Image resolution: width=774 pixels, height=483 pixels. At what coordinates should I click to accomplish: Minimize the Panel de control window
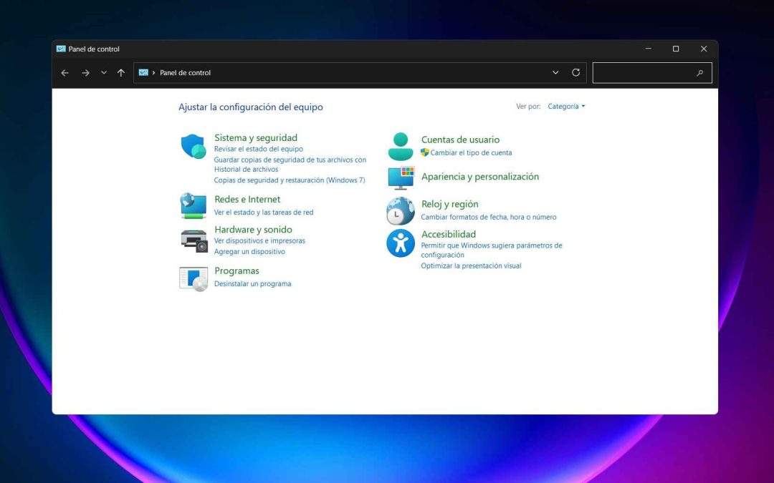[x=648, y=49]
